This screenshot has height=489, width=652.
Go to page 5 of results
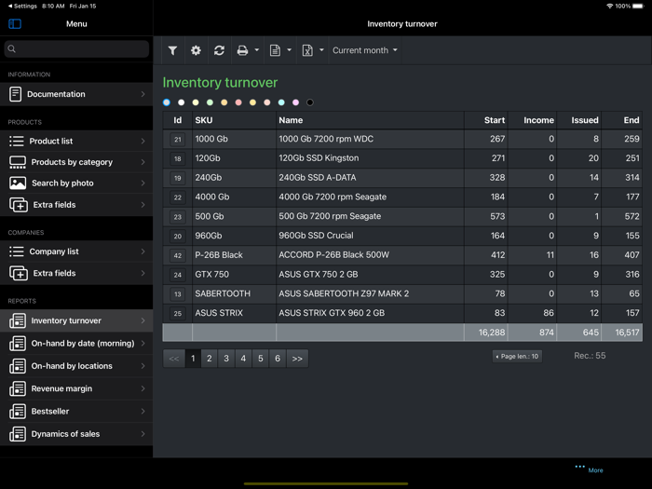coord(260,359)
